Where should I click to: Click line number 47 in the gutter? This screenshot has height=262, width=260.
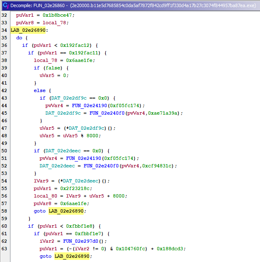[x=5, y=128]
